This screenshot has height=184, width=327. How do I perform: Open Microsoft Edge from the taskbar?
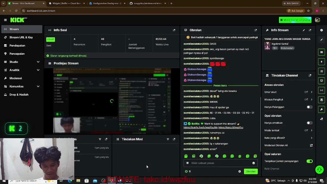70,181
